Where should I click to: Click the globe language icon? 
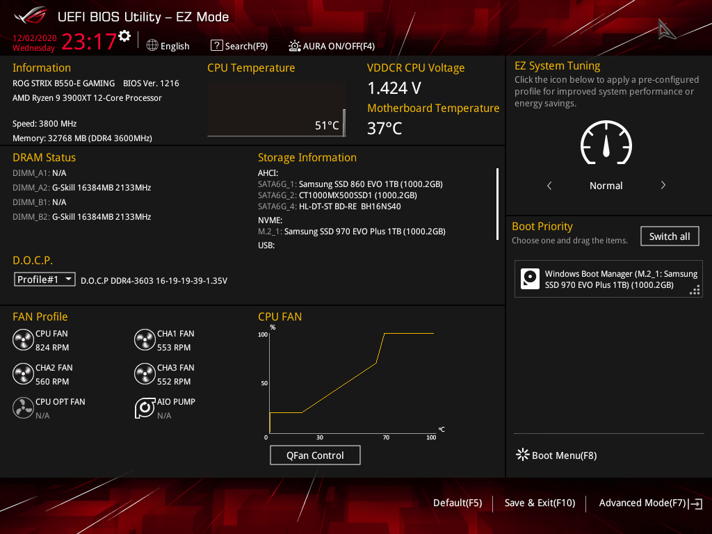(x=152, y=45)
